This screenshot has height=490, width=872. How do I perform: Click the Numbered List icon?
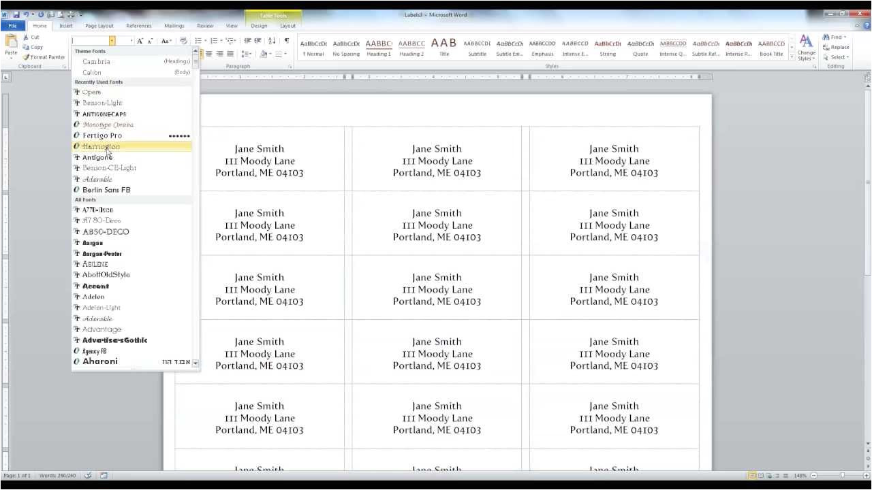click(215, 41)
